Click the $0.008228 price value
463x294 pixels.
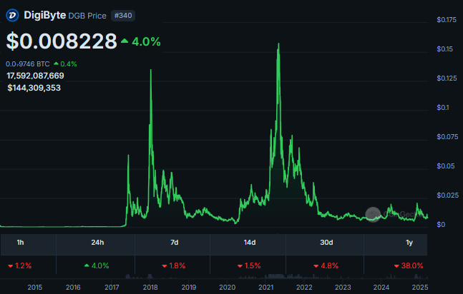point(62,41)
